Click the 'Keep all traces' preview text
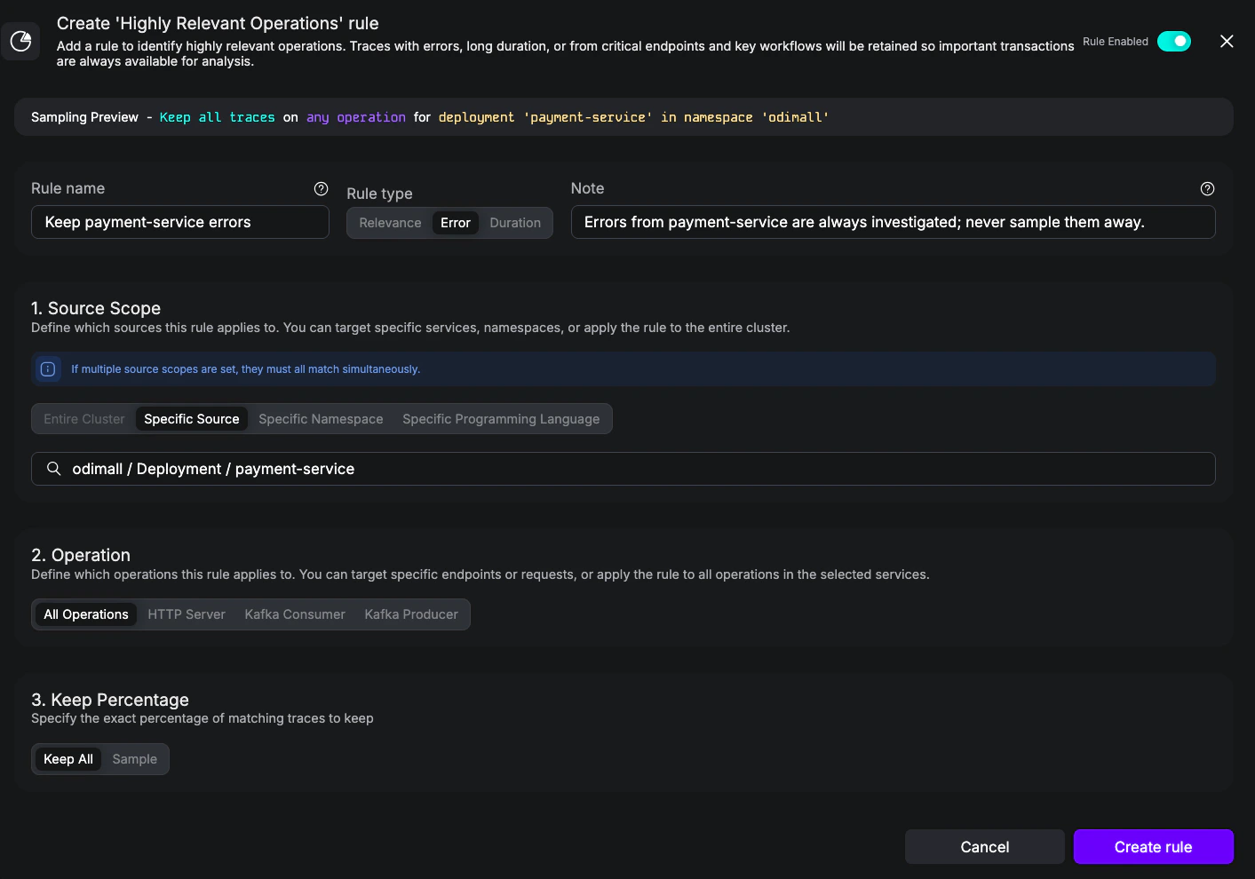1255x879 pixels. coord(218,117)
